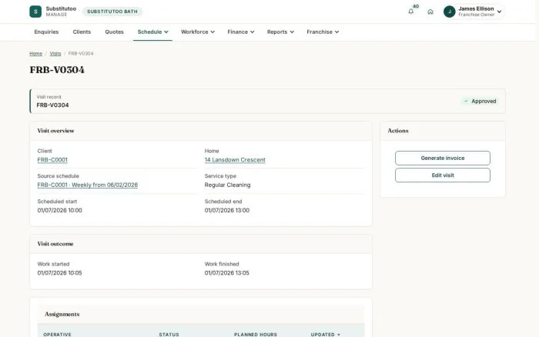
Task: Click the Visit record FRB-V0304 value
Action: (52, 105)
